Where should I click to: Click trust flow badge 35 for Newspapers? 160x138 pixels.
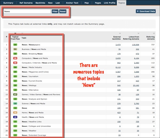point(15,45)
